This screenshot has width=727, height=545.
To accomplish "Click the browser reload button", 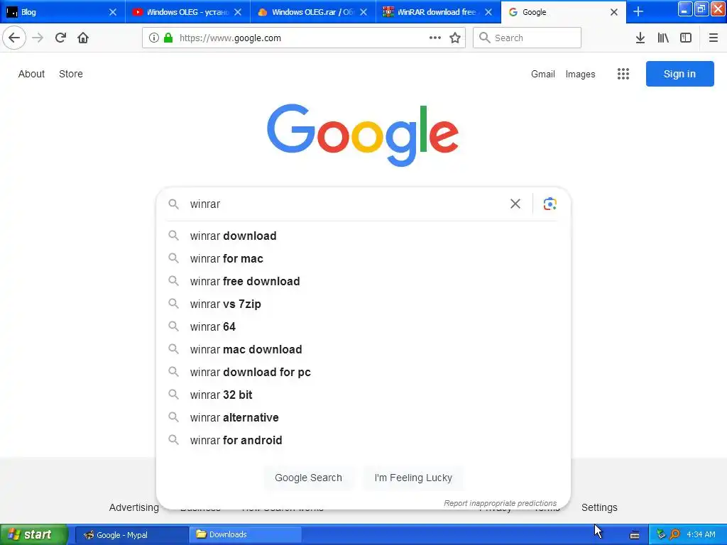I will tap(61, 38).
